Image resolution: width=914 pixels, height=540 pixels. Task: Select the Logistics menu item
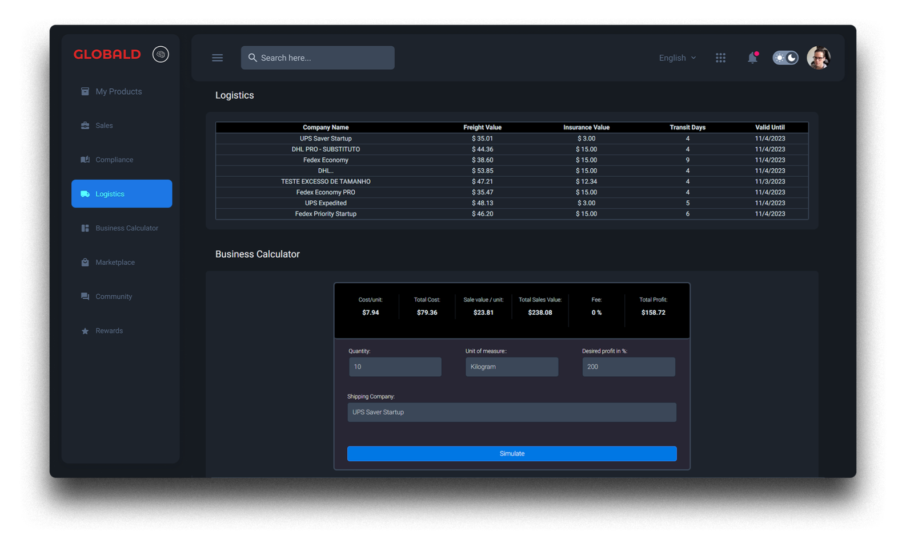click(x=122, y=194)
